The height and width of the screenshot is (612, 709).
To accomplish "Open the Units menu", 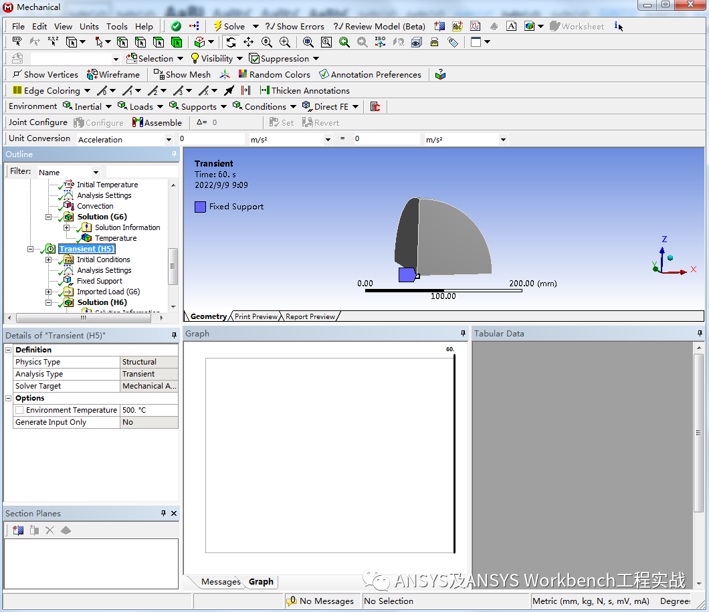I will tap(89, 26).
